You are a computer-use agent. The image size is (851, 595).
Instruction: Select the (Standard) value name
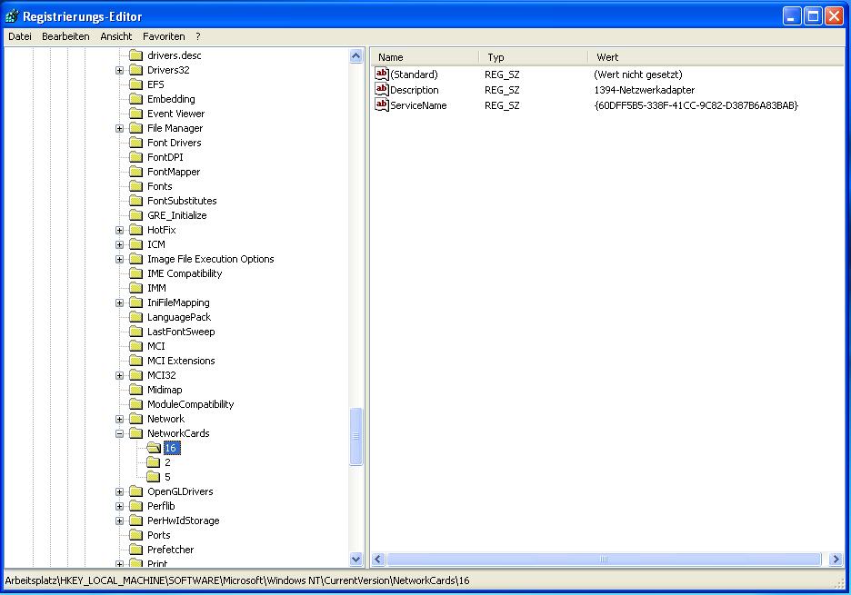coord(414,74)
